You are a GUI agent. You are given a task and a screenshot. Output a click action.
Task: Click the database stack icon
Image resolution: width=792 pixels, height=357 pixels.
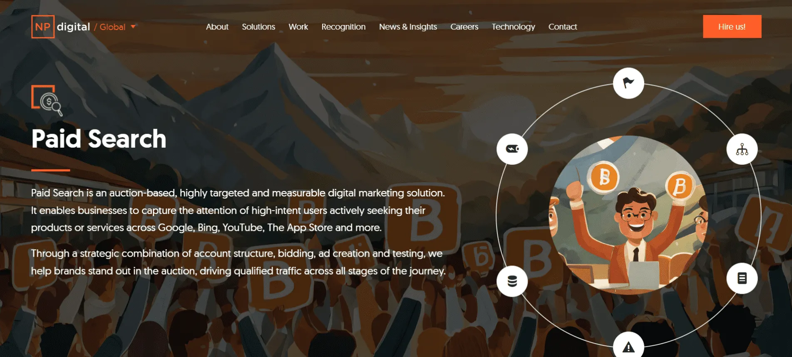(x=512, y=281)
